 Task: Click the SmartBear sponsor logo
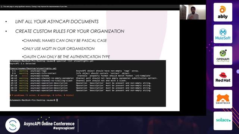click(x=223, y=99)
